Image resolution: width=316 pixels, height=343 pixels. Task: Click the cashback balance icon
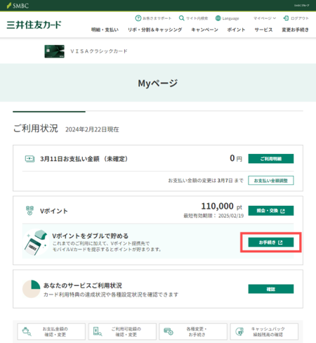tap(239, 332)
